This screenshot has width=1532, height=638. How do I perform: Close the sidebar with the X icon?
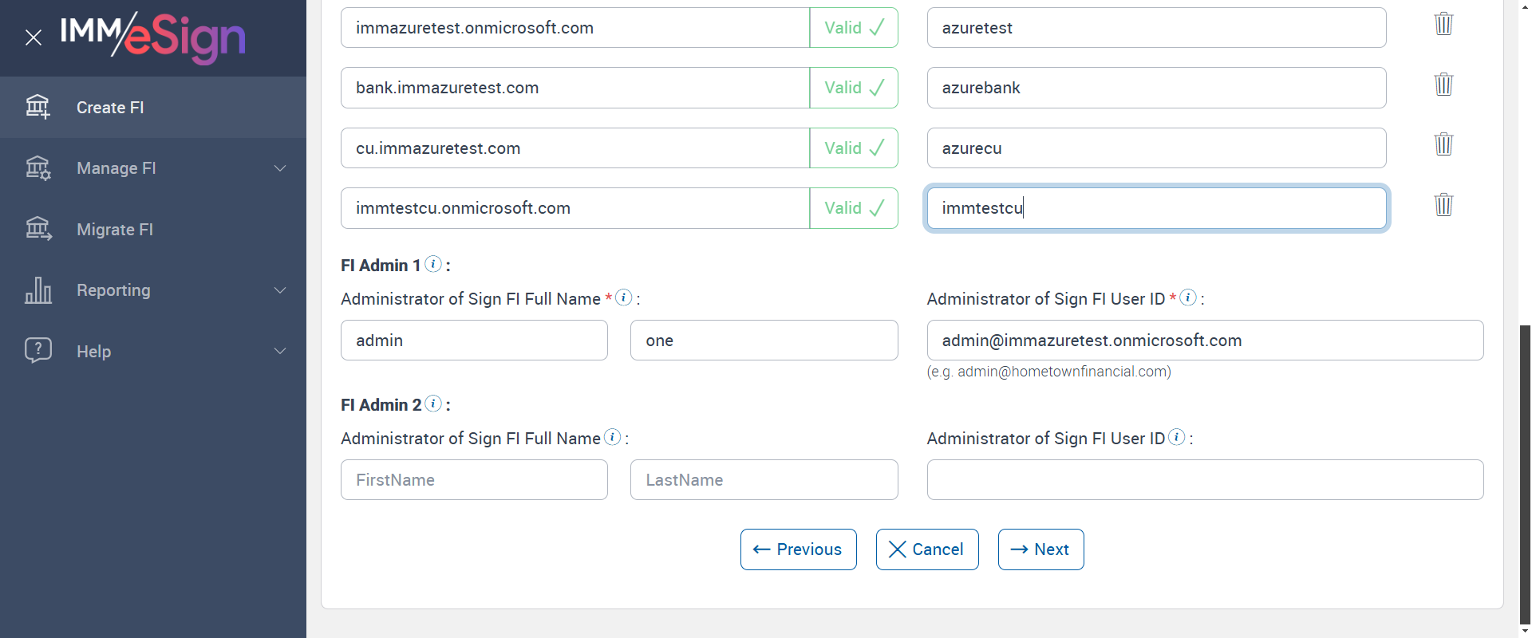point(34,37)
